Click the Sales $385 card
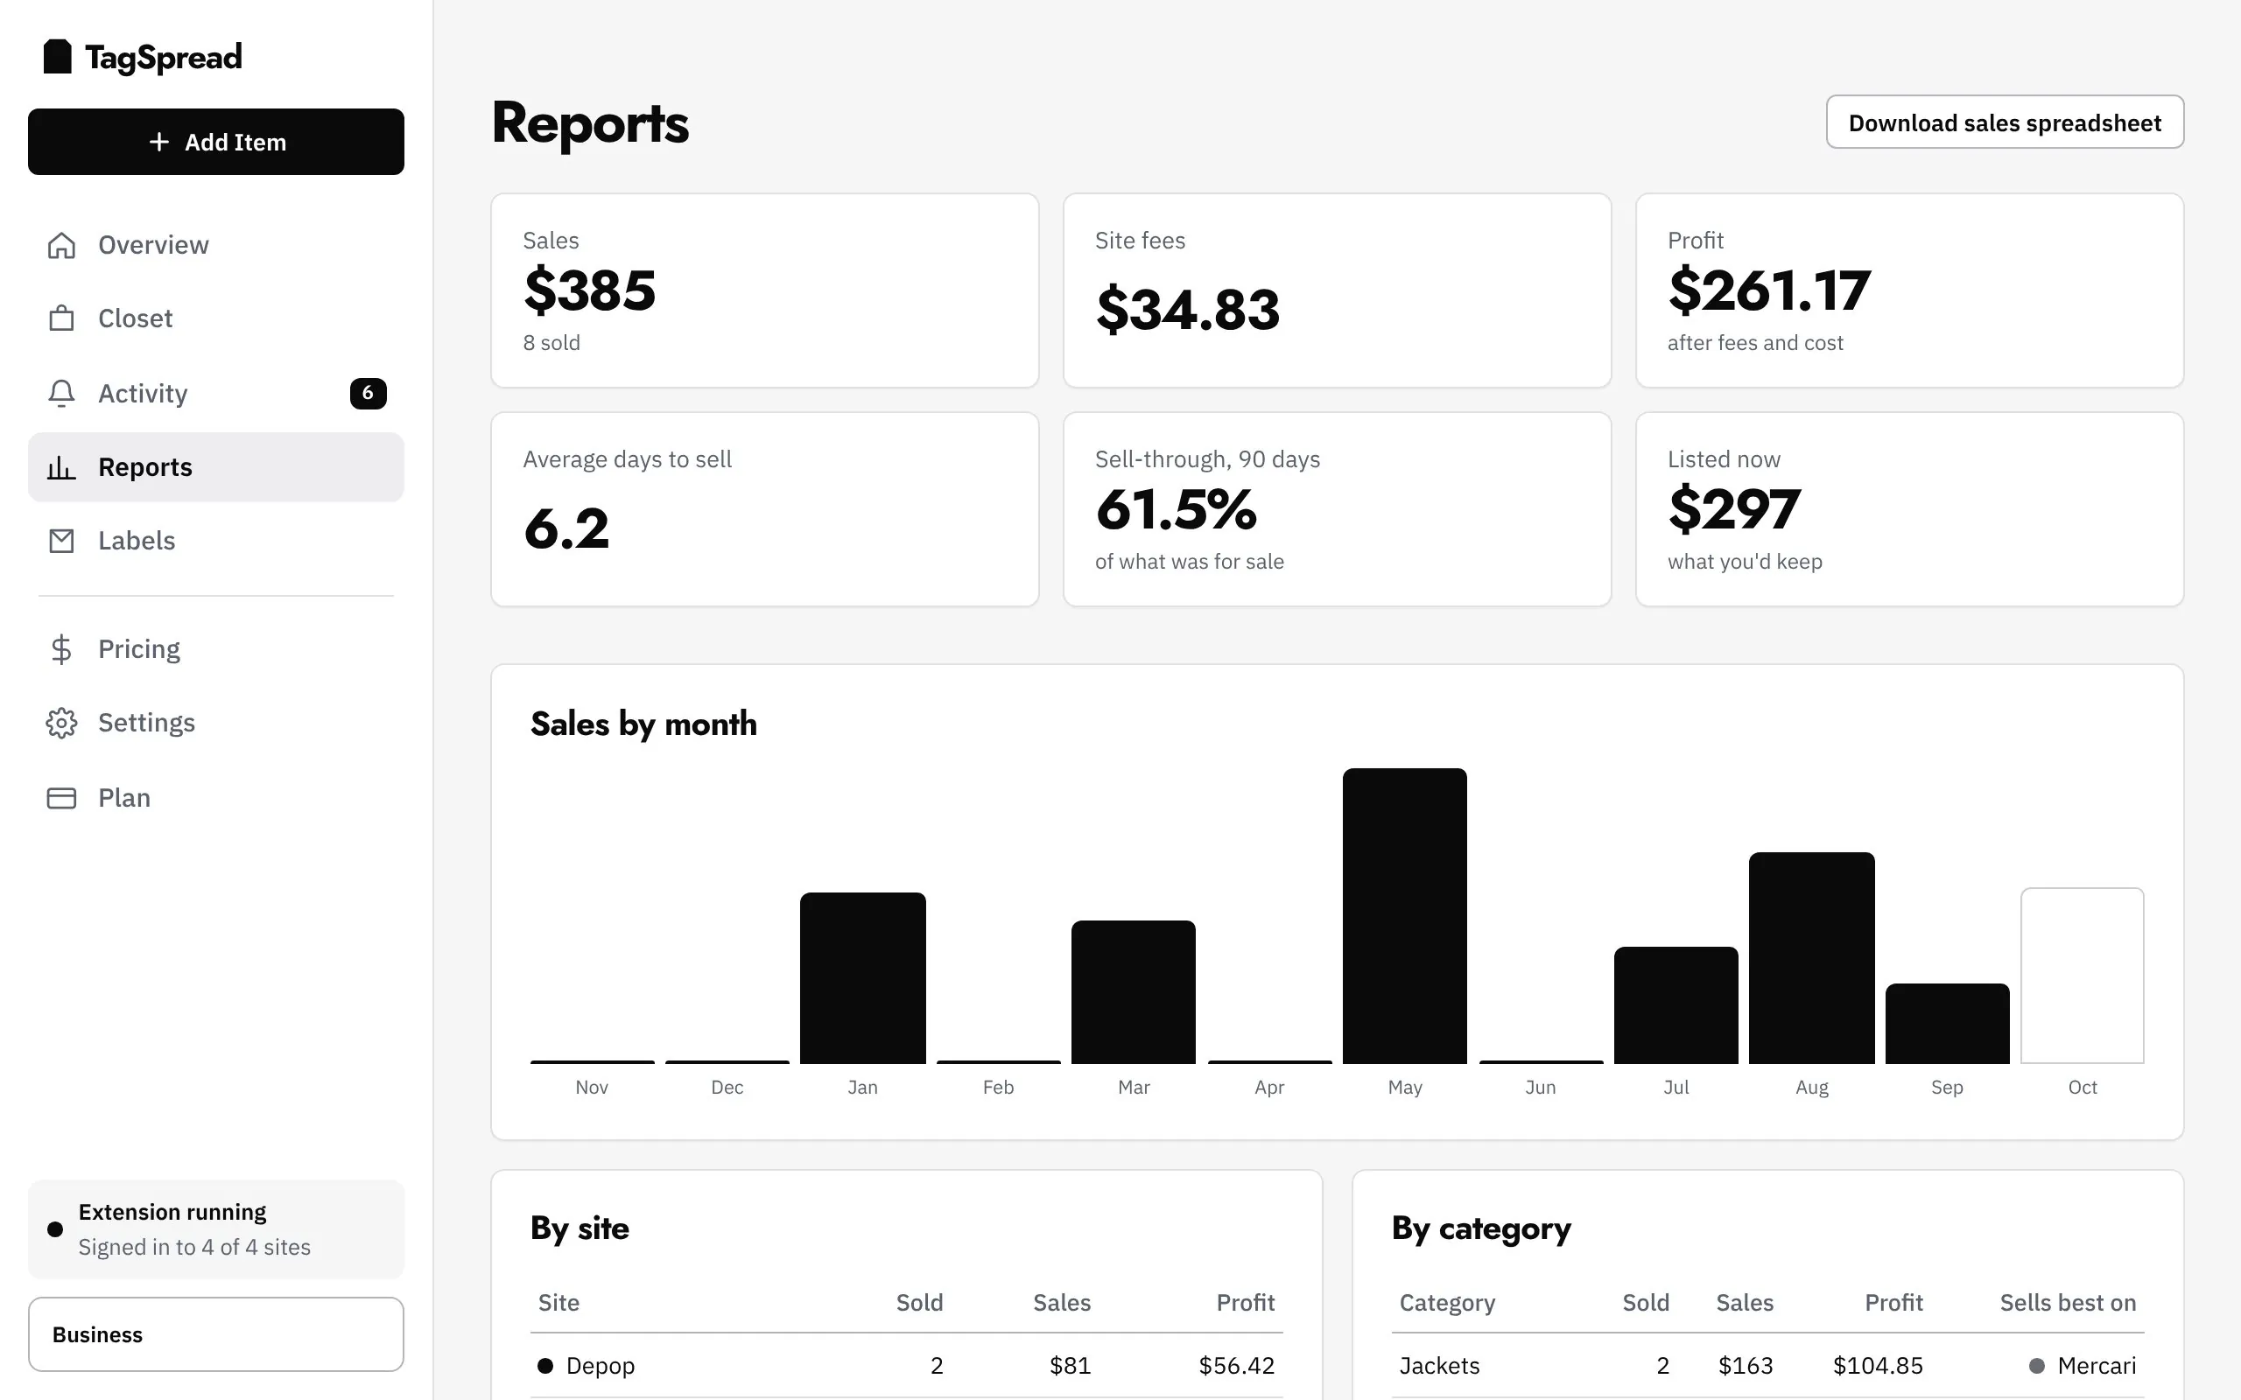The height and width of the screenshot is (1400, 2241). (x=765, y=290)
